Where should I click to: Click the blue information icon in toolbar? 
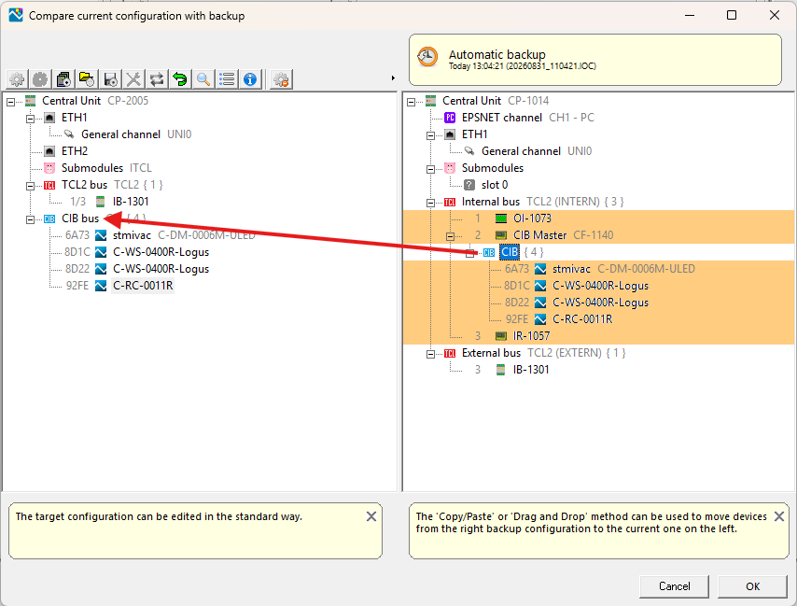(250, 79)
